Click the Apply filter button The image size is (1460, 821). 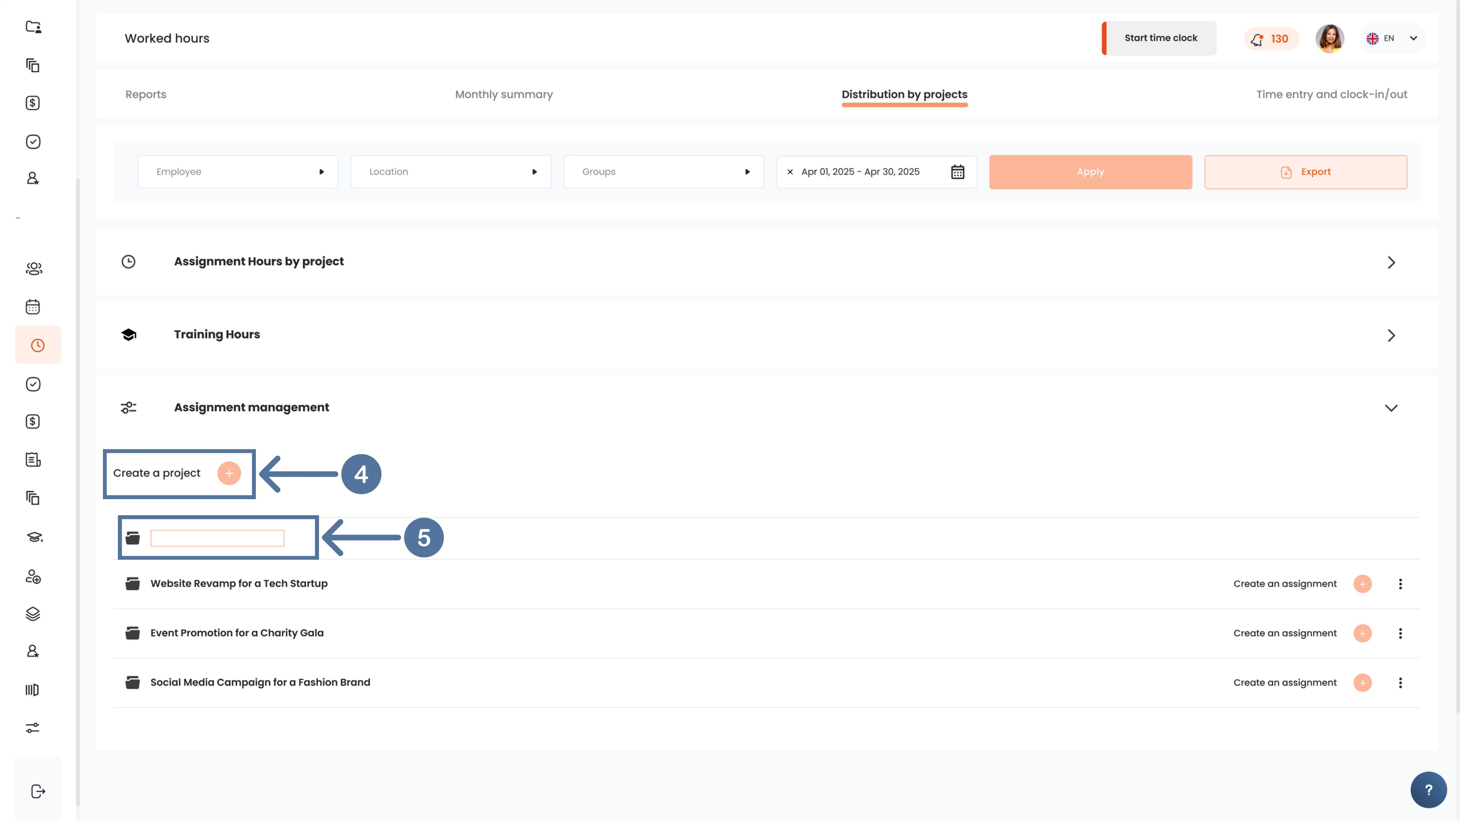(x=1091, y=171)
